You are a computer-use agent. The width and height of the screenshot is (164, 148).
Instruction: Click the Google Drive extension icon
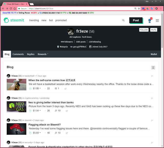pos(148,8)
